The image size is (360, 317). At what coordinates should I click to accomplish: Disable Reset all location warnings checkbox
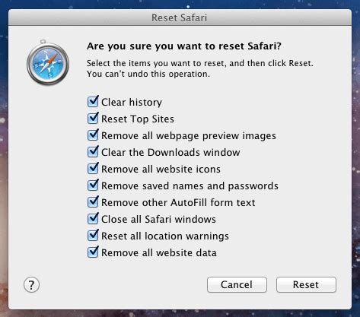93,236
